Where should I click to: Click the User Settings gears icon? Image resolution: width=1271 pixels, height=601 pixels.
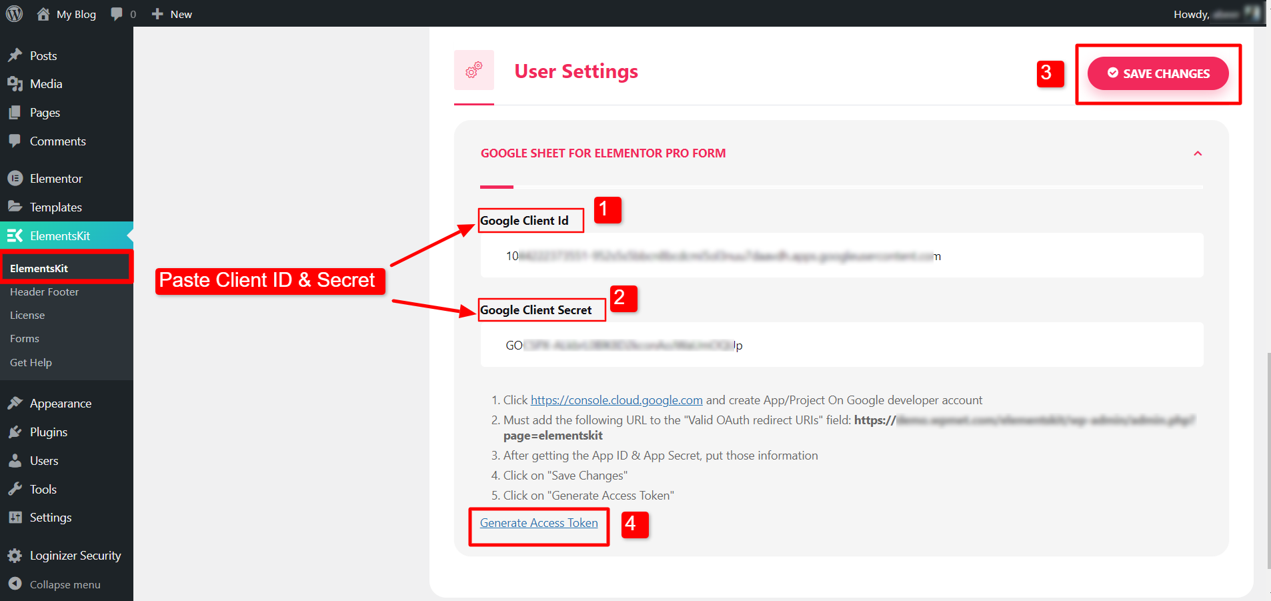tap(474, 70)
